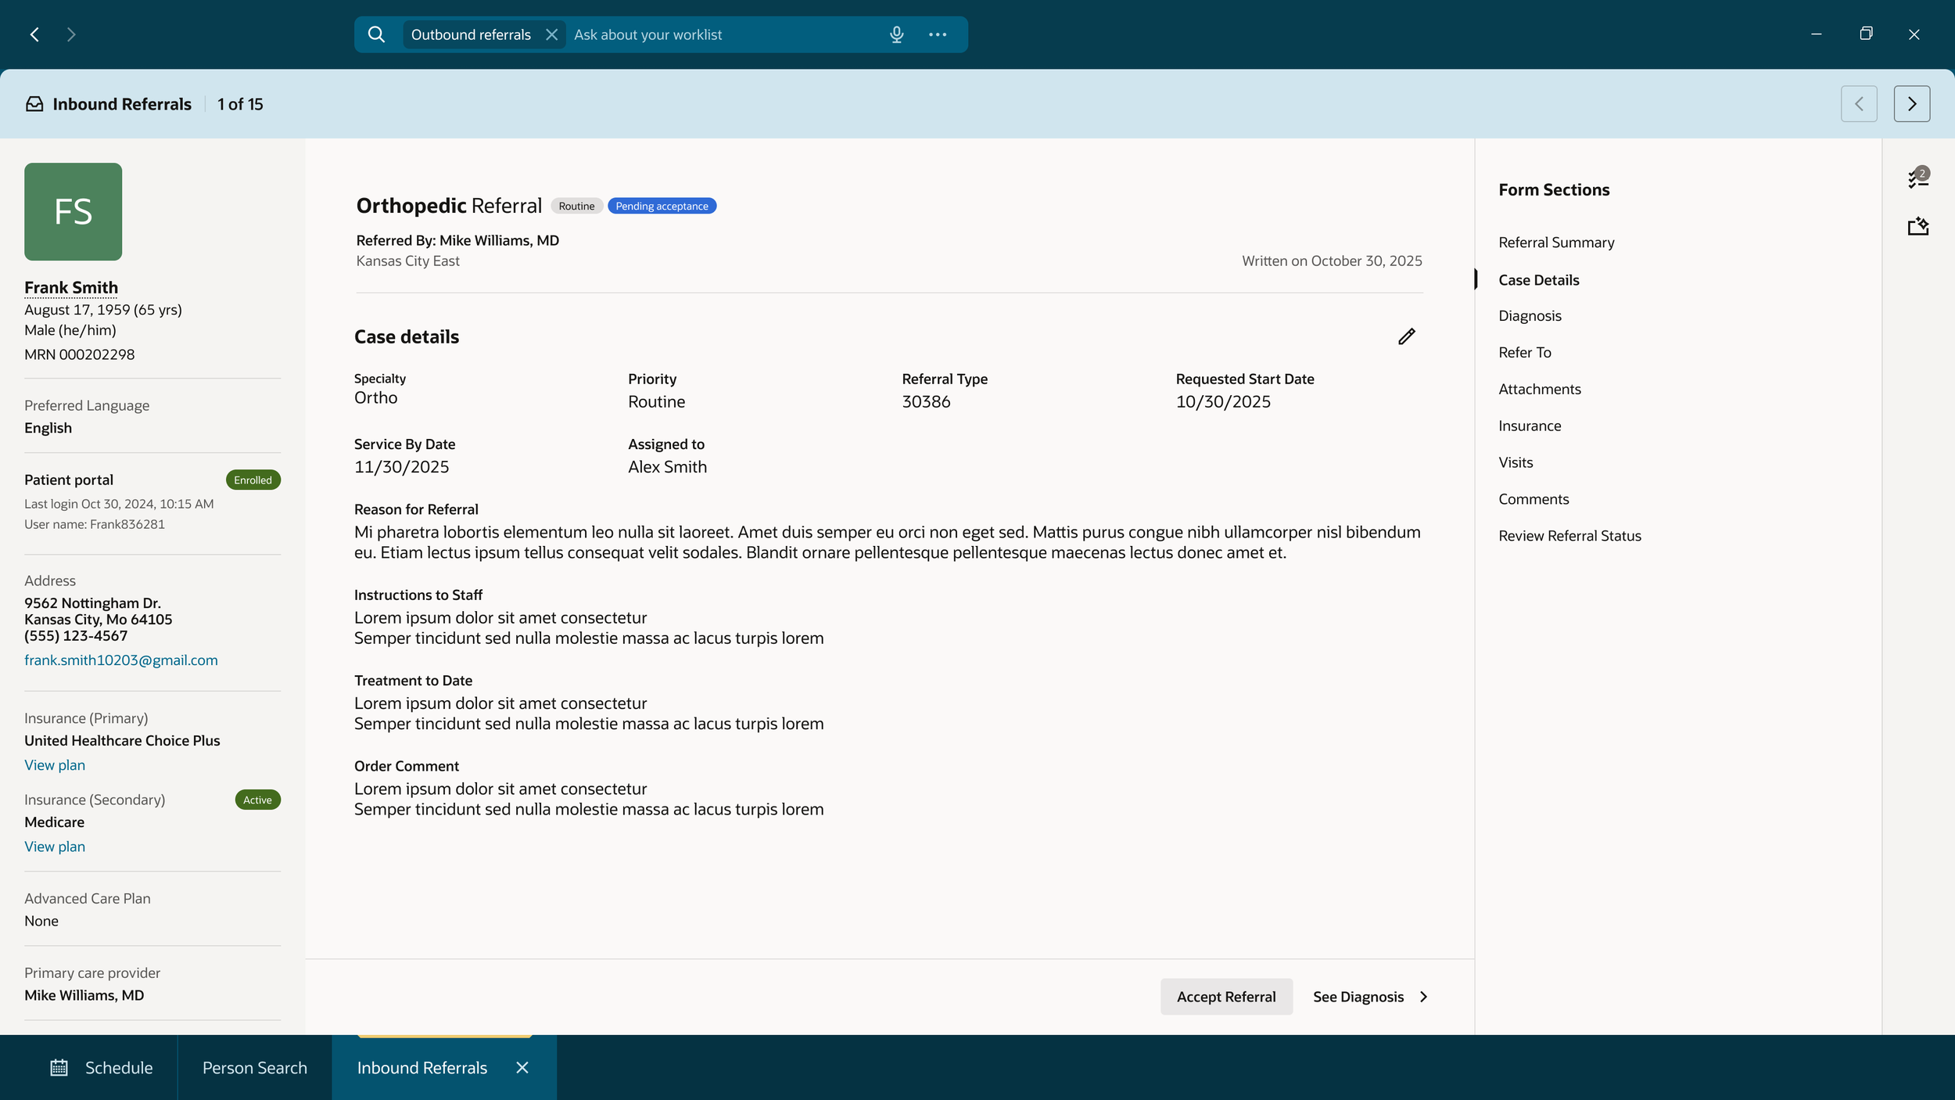Open the Schedule tab
This screenshot has height=1100, width=1955.
[x=102, y=1067]
